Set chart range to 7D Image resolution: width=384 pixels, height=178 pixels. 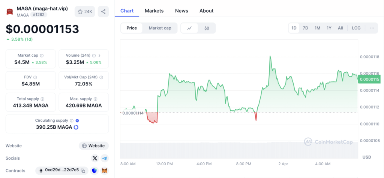pos(305,28)
